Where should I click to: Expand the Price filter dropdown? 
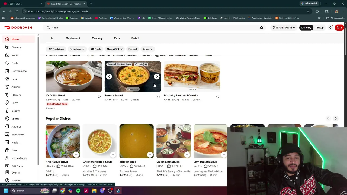point(147,49)
